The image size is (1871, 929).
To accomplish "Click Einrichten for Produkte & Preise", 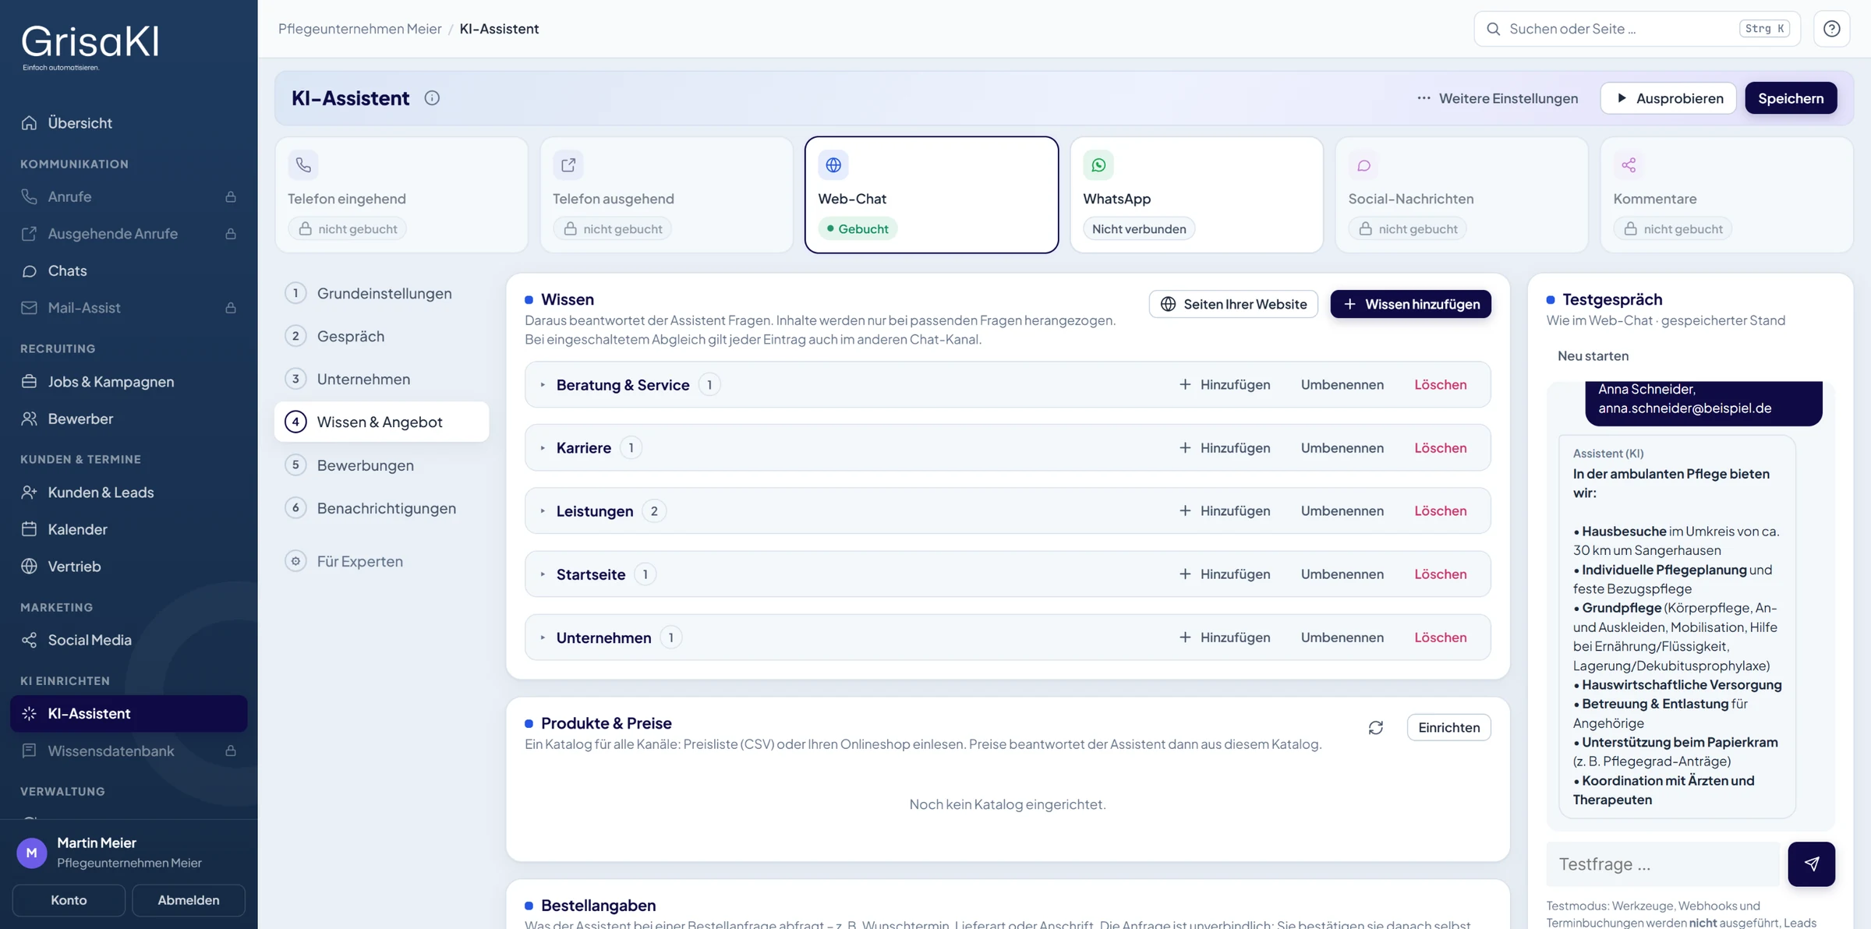I will pyautogui.click(x=1448, y=727).
